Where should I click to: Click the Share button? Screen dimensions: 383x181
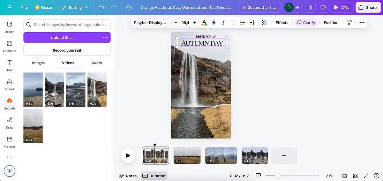368,7
